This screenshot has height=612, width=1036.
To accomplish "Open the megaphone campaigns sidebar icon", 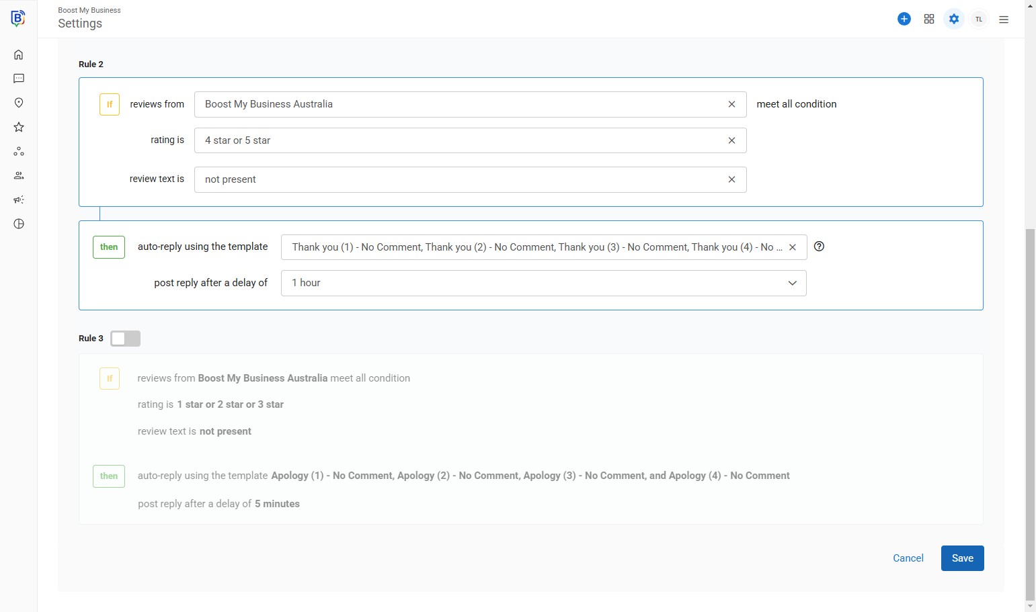I will (19, 200).
